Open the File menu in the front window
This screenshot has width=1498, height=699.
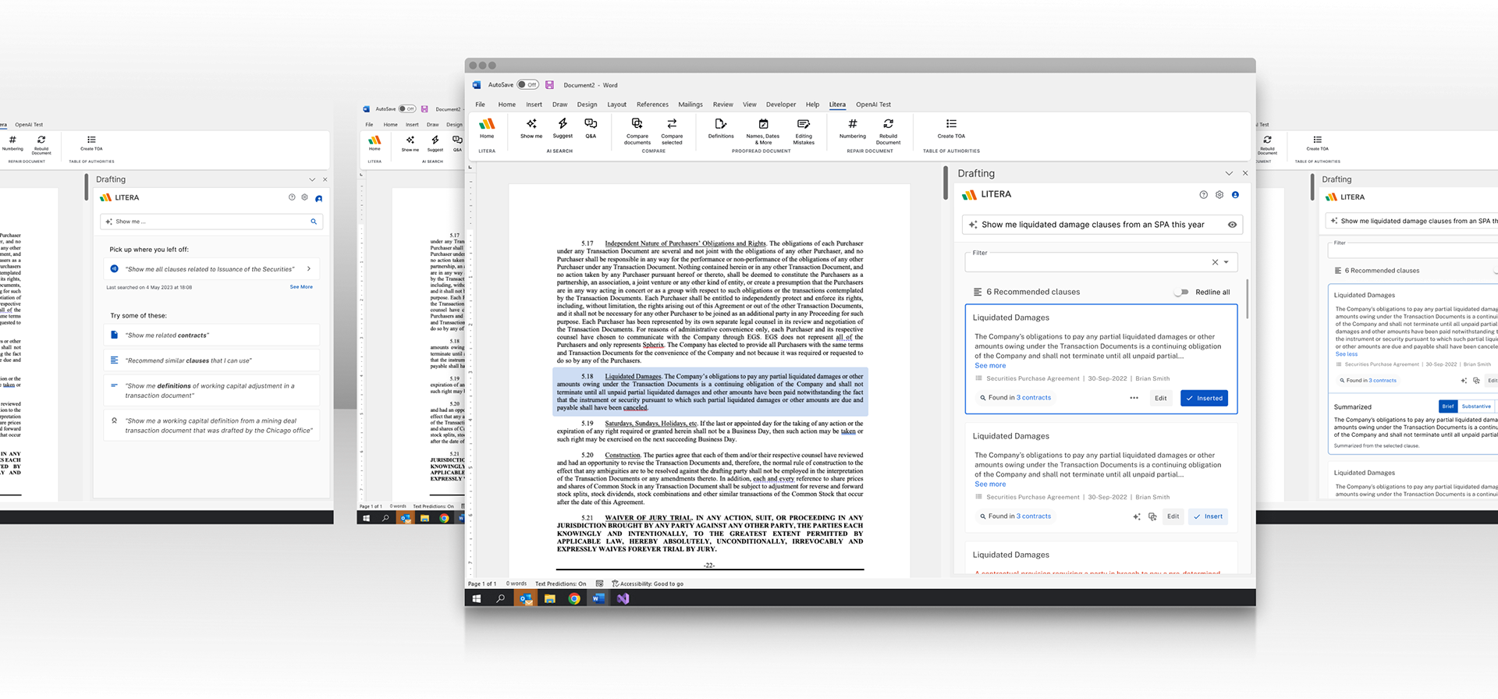480,105
